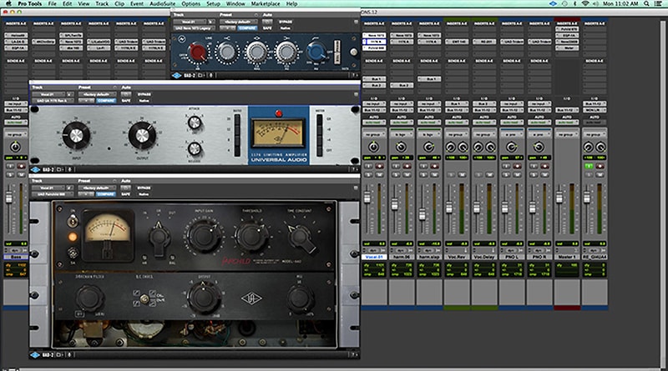Click the harm.06 pan knob
This screenshot has height=371, width=668.
401,147
